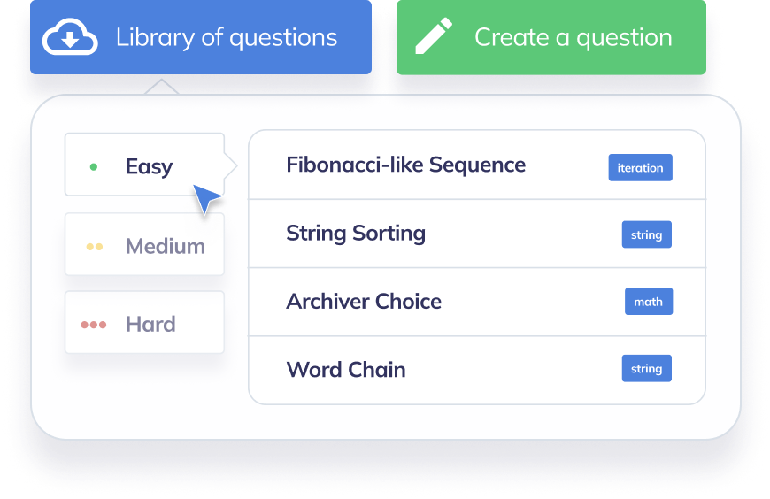Click the dropdown pointer under Library button
Viewport: 770px width, 499px height.
pyautogui.click(x=162, y=87)
